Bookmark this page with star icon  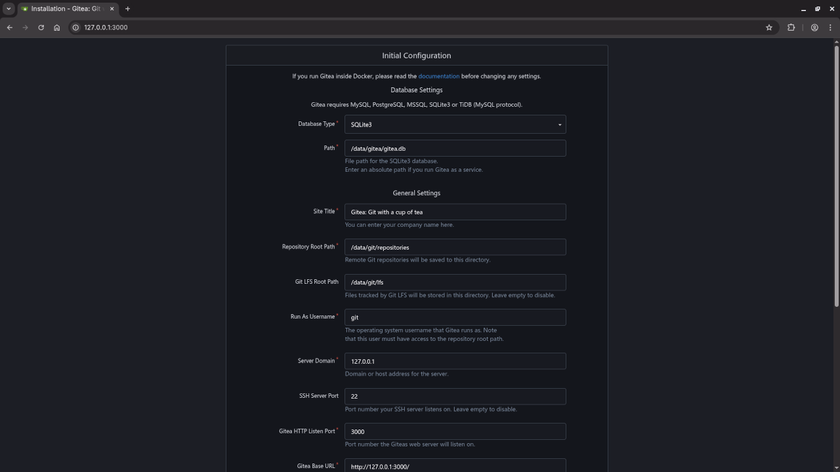(769, 28)
